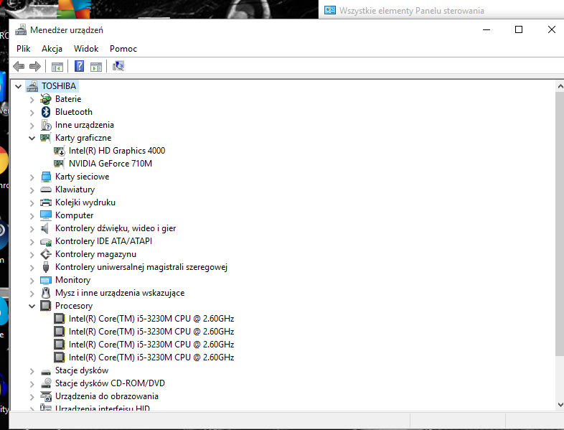Screen dimensions: 564x430
Task: Select Stacje dysków CD-ROM/DVD label
Action: coord(110,383)
